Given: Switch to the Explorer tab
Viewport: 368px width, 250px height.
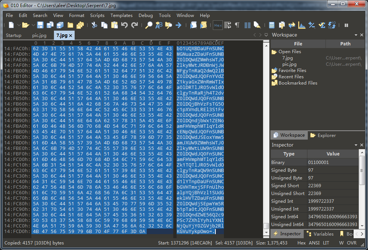Looking at the screenshot, I should [x=323, y=135].
